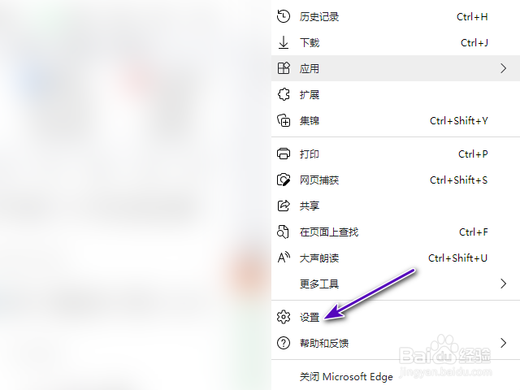Select 历史记录 menu item
Screen dimensions: 520x390
(396, 16)
